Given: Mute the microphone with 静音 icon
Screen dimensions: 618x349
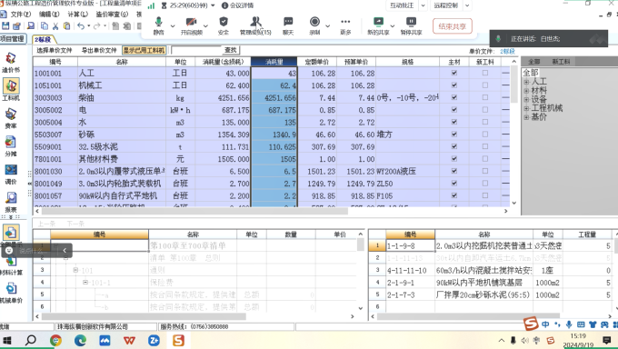Looking at the screenshot, I should click(x=158, y=25).
